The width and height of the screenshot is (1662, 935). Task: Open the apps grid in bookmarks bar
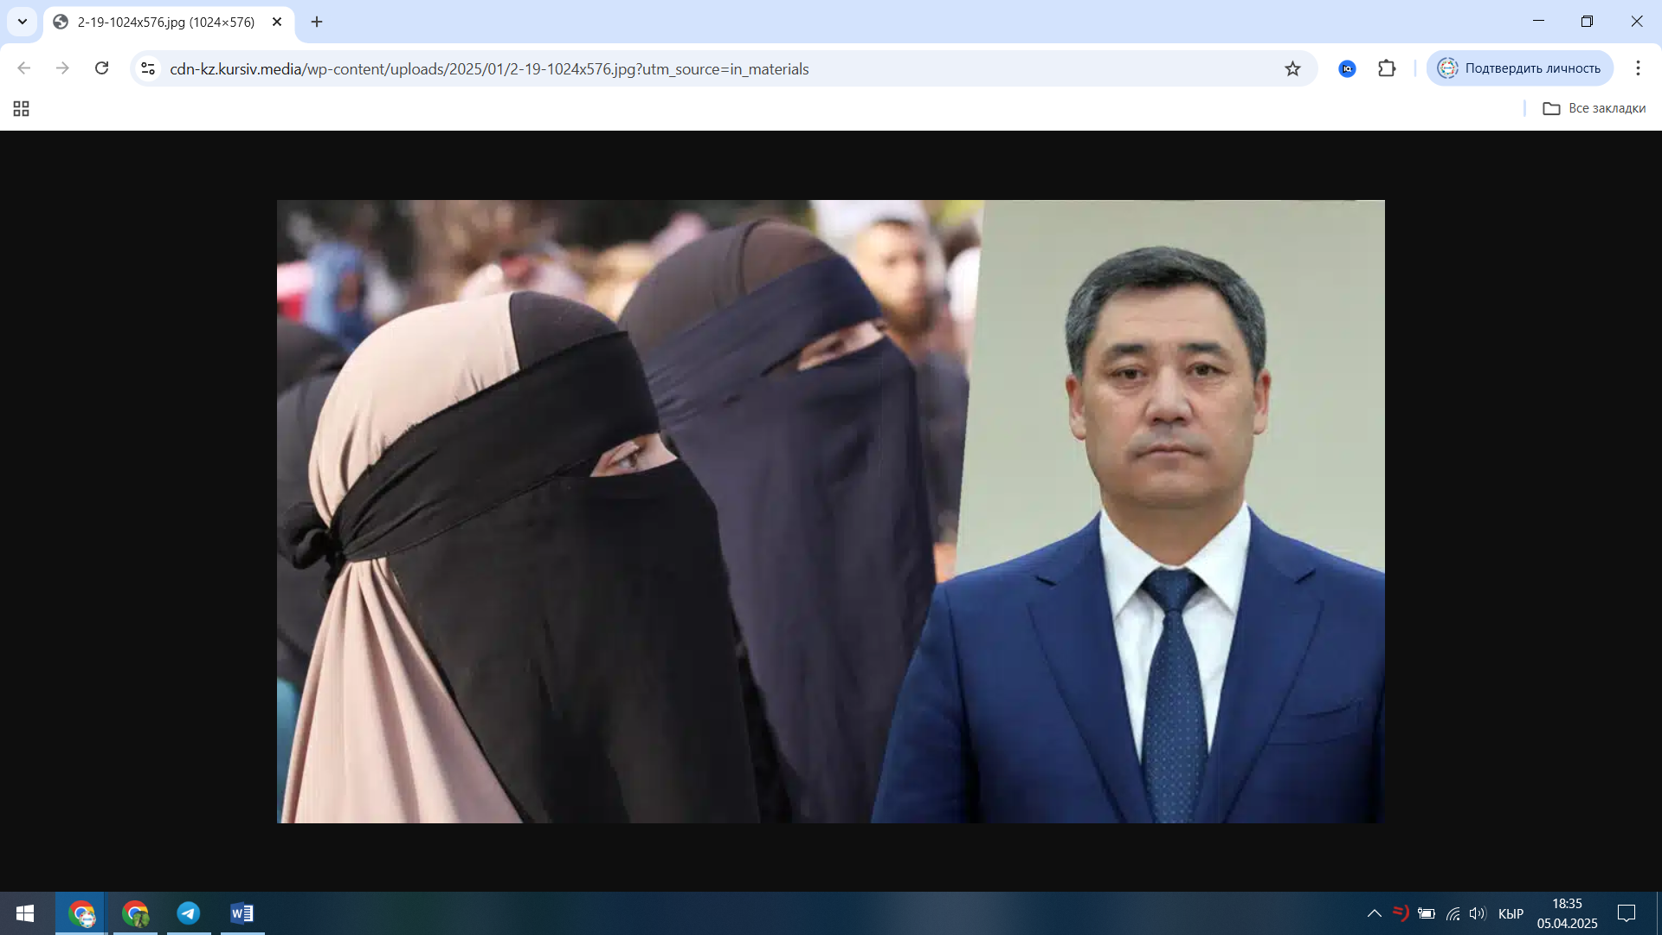[22, 108]
